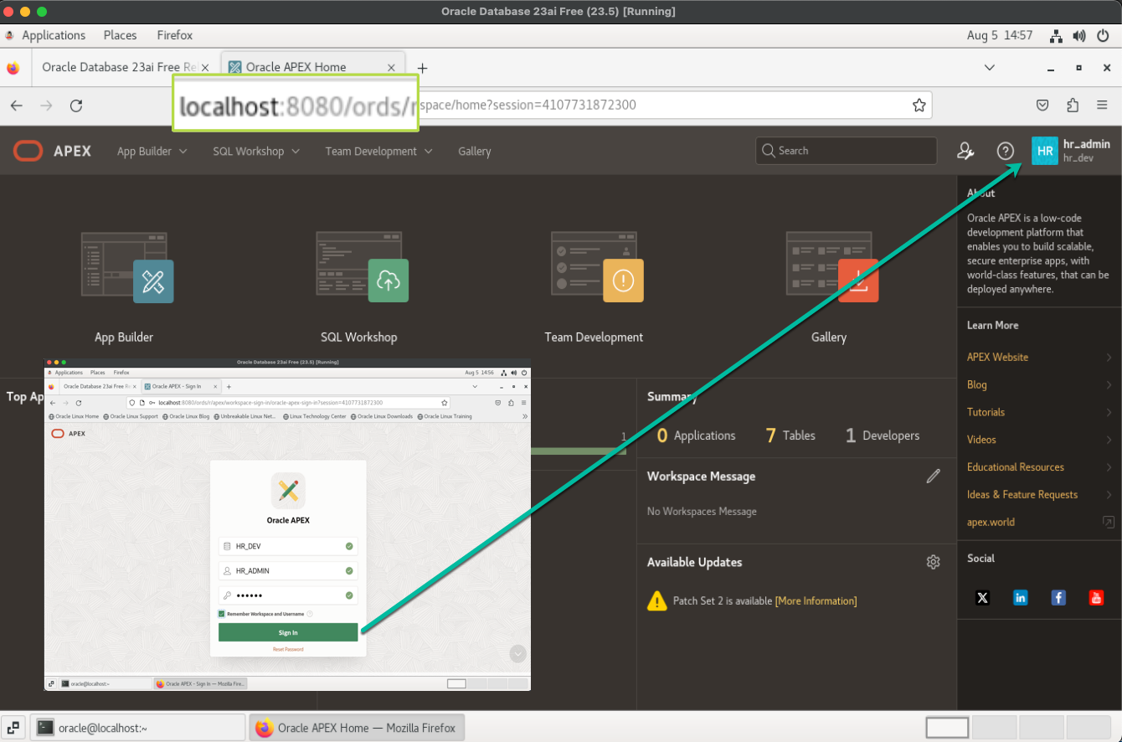Open the YouTube social icon
This screenshot has width=1122, height=742.
[1096, 597]
